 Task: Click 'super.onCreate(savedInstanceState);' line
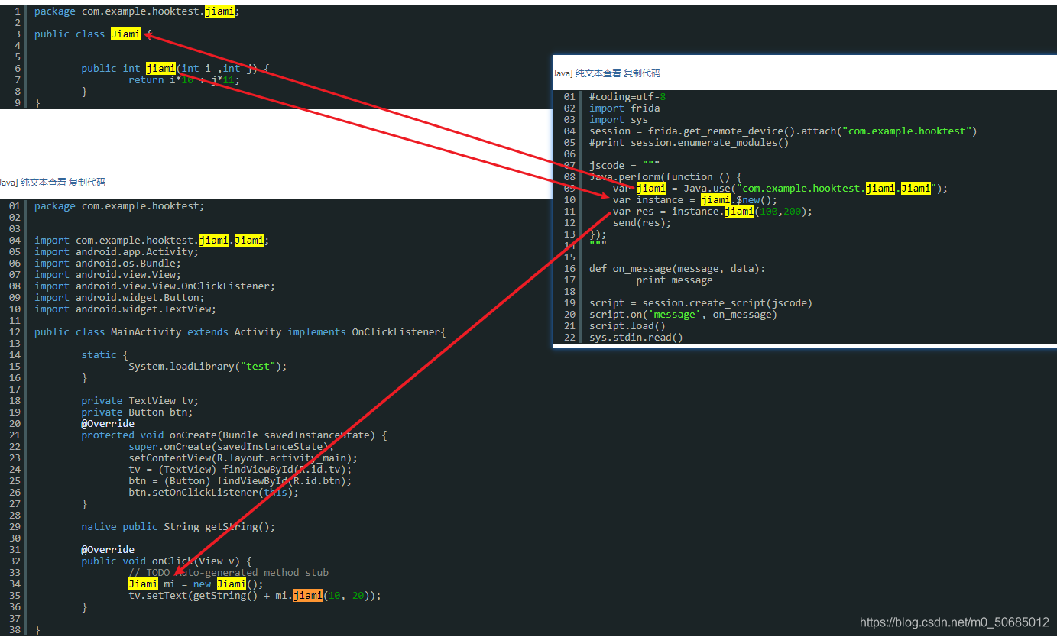[x=231, y=447]
